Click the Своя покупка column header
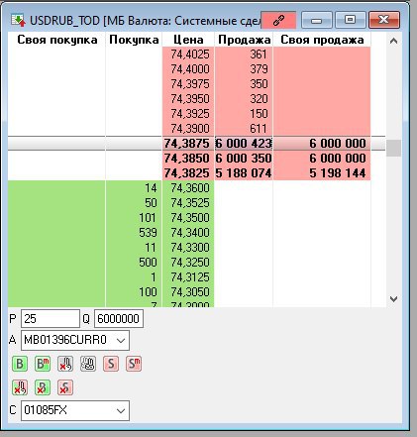Image resolution: width=417 pixels, height=437 pixels. coord(57,40)
